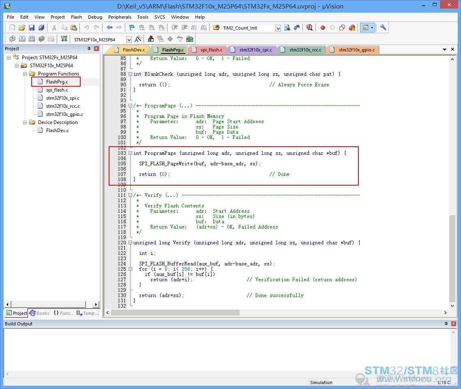Pin the Project panel
461x389 pixels.
[x=89, y=49]
